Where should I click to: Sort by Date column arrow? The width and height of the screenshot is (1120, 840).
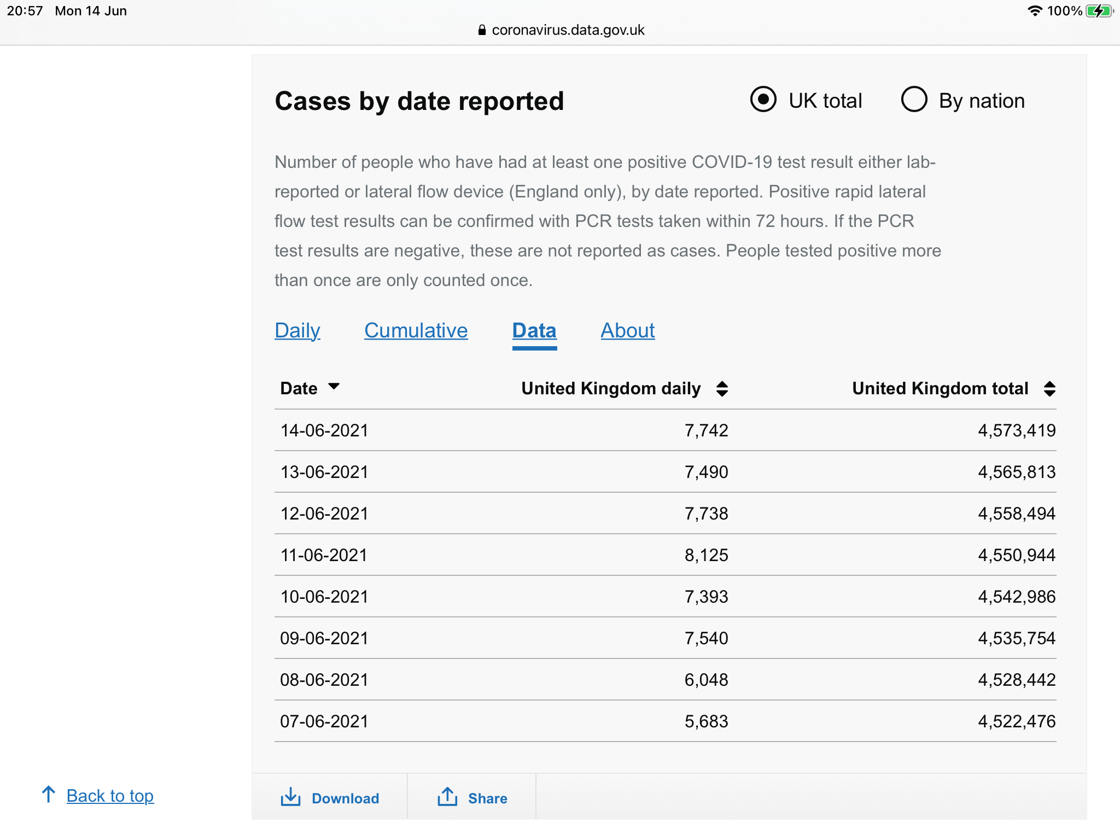[x=334, y=387]
